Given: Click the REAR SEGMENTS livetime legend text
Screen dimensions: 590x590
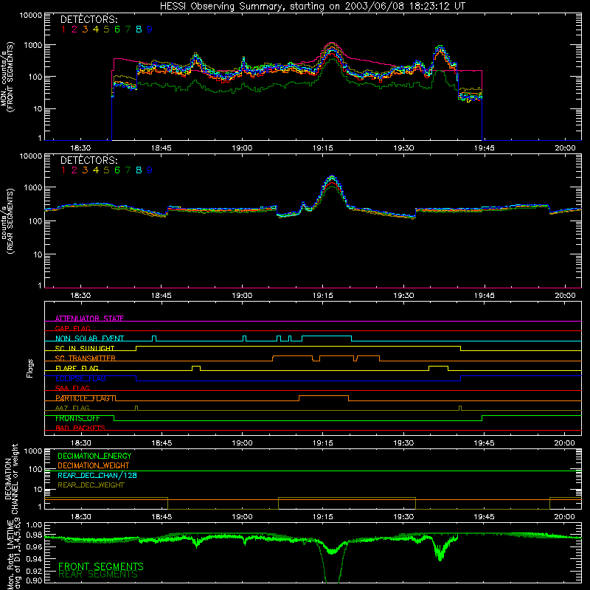Looking at the screenshot, I should click(x=98, y=575).
